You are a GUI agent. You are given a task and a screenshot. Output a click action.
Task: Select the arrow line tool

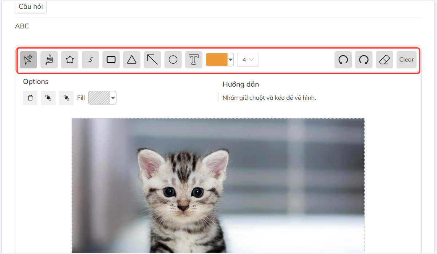(x=152, y=60)
